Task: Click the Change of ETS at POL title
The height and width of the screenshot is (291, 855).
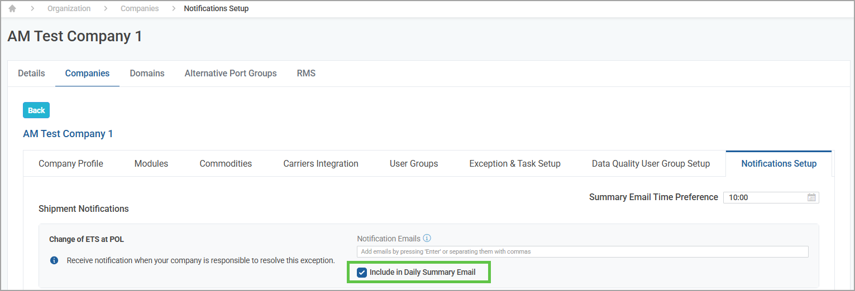Action: click(x=87, y=239)
